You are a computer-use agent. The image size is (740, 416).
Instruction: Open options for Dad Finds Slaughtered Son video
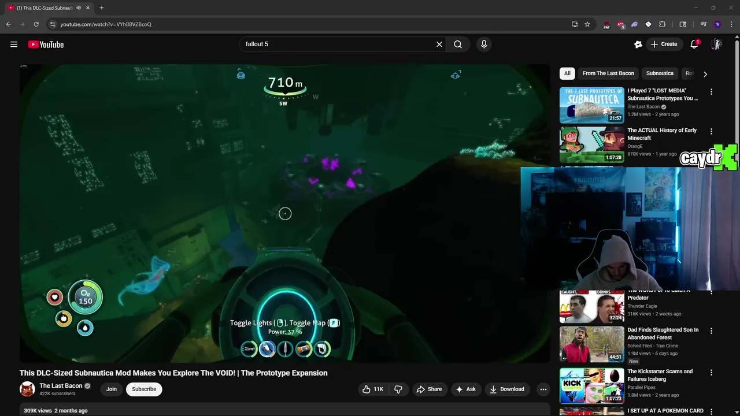click(711, 331)
